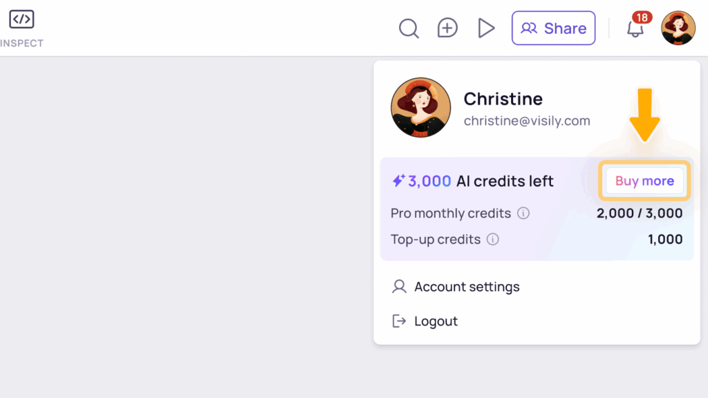This screenshot has height=398, width=708.
Task: Click the person icon beside Account settings
Action: click(x=399, y=287)
